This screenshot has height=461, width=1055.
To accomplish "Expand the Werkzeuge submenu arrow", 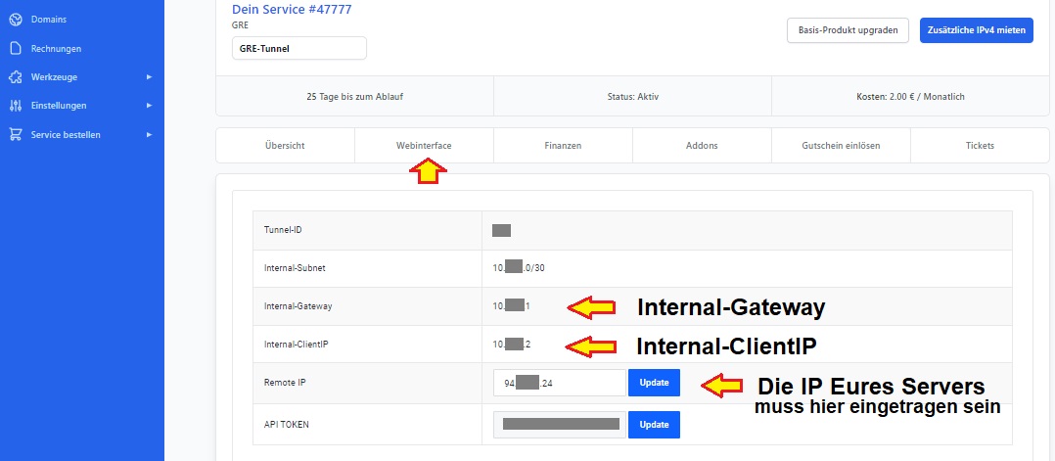I will coord(149,76).
